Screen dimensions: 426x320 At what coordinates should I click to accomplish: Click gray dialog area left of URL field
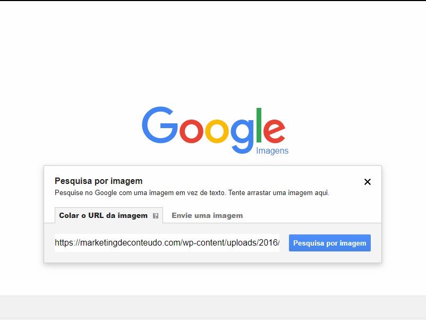(49, 243)
